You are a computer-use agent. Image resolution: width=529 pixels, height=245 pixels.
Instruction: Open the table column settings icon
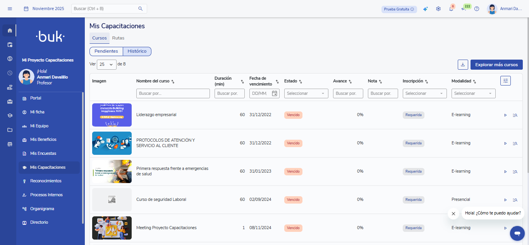(505, 81)
